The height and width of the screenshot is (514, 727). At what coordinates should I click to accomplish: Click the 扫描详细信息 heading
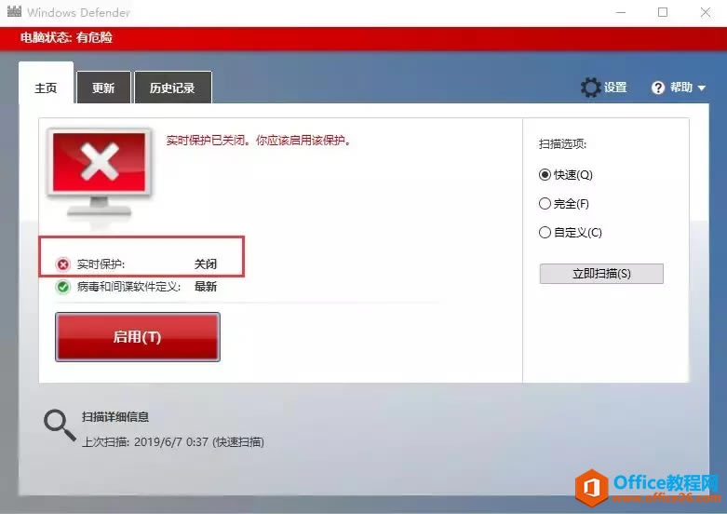coord(115,417)
